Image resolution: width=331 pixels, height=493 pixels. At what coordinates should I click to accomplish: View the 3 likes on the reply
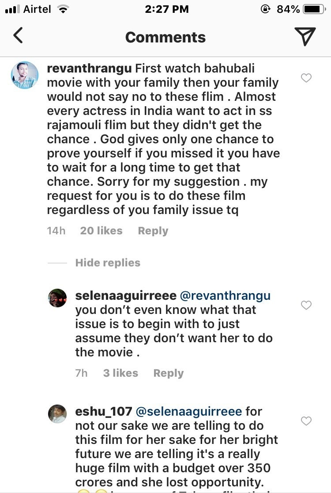[120, 373]
